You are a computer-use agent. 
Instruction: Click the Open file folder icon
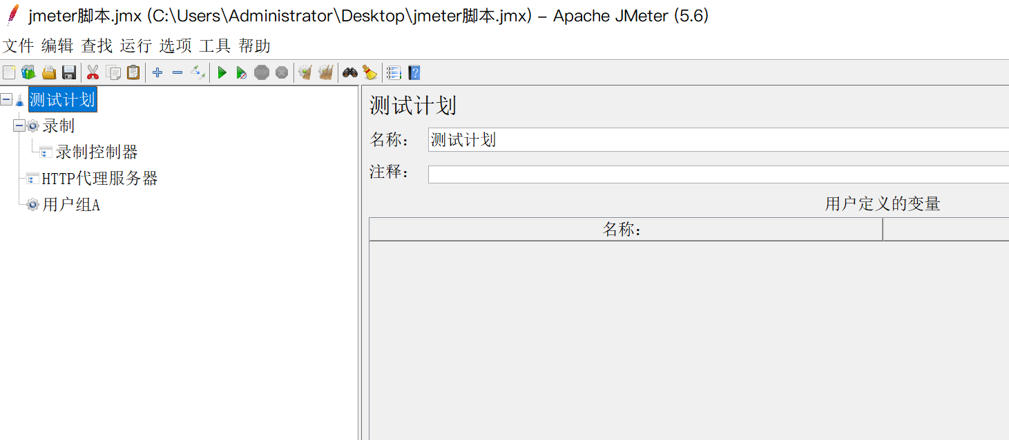[48, 72]
